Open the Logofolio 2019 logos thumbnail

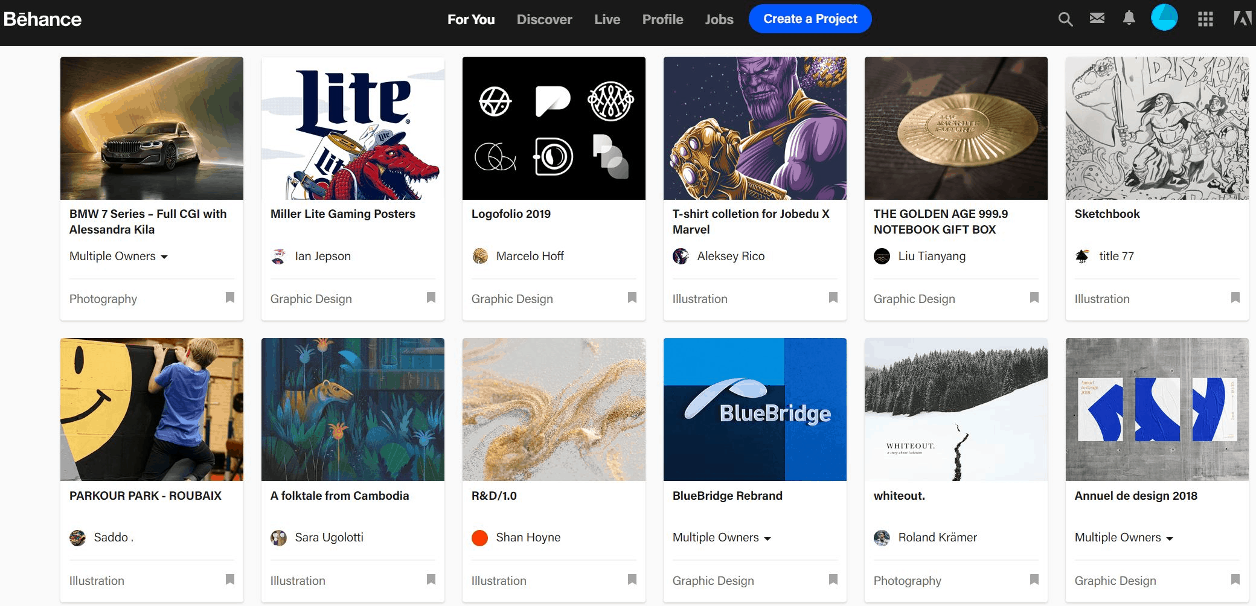(554, 128)
